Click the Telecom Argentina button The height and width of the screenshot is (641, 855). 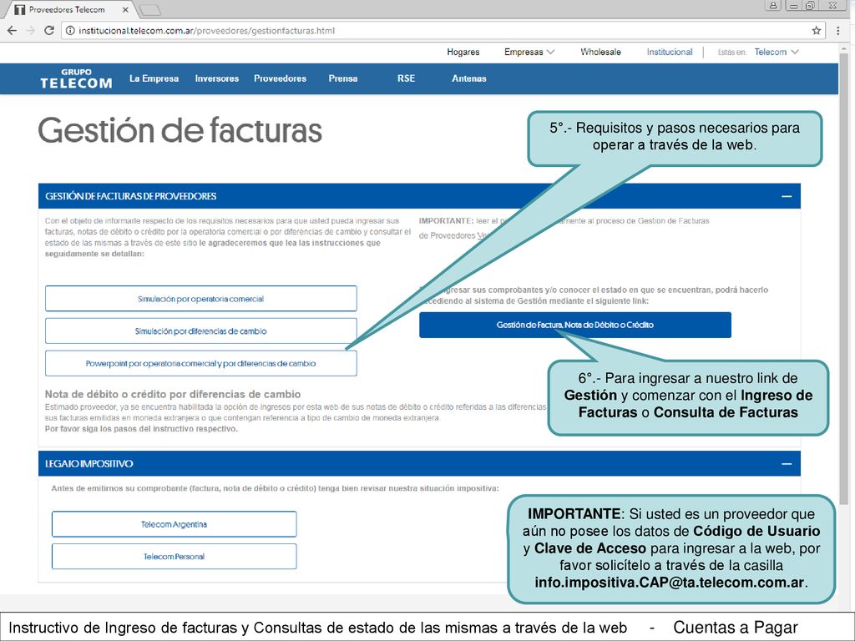pyautogui.click(x=174, y=524)
